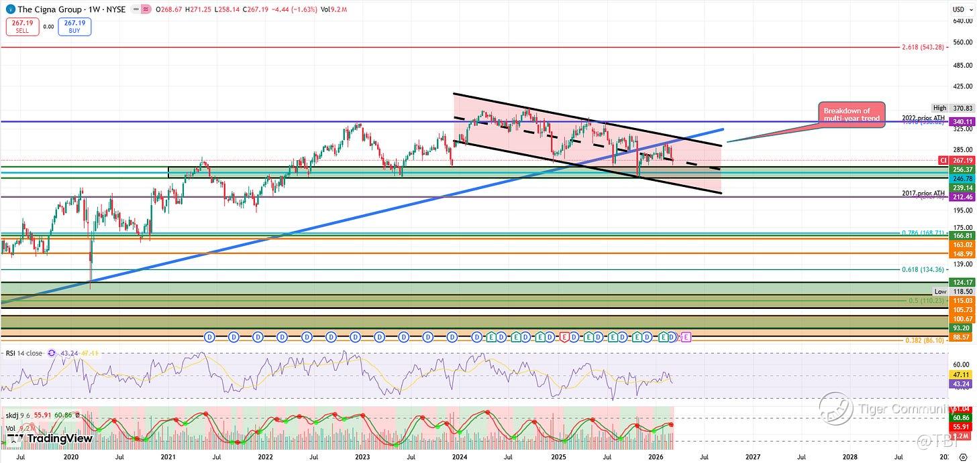Click the skdj 60.86 value label

[960, 417]
